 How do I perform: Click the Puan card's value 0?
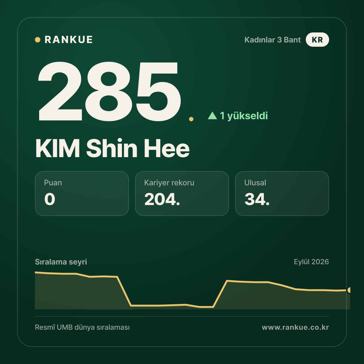(x=50, y=199)
